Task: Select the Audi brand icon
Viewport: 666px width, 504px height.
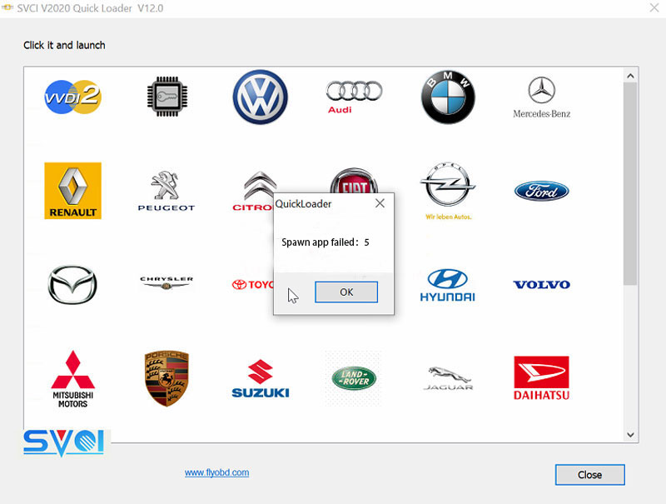Action: (x=354, y=97)
